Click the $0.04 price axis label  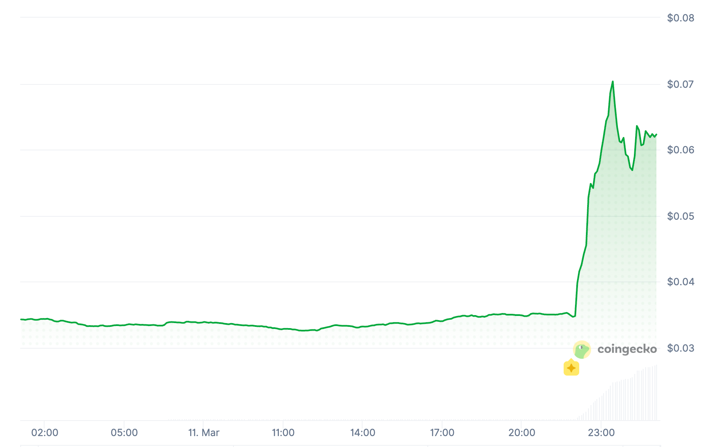point(680,282)
